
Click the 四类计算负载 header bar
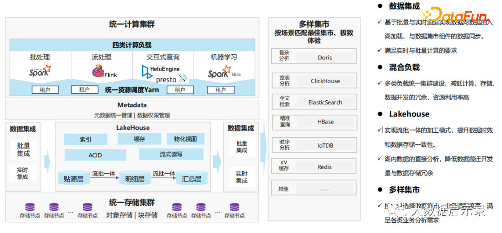tap(132, 45)
